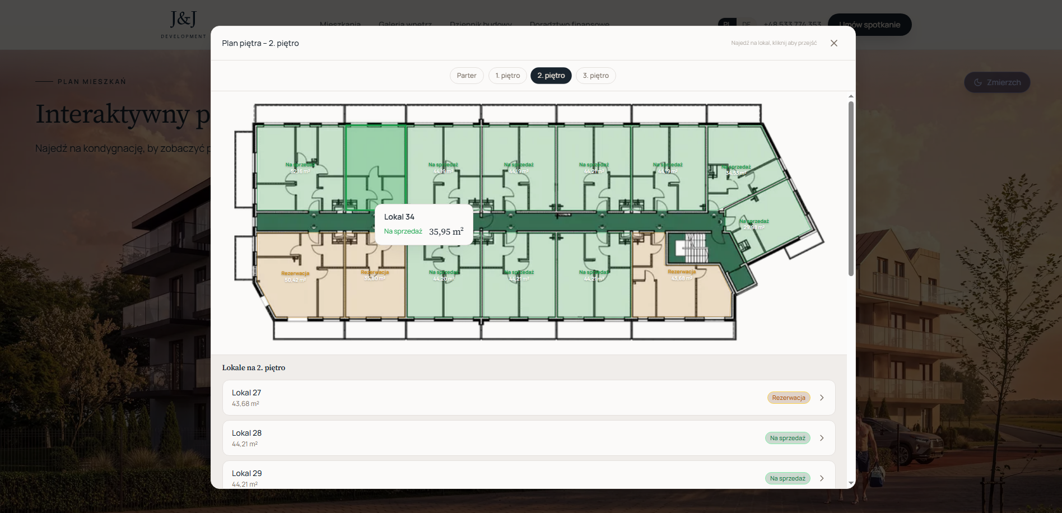Click the Rezerwacja badge on Lokal 27

point(789,398)
